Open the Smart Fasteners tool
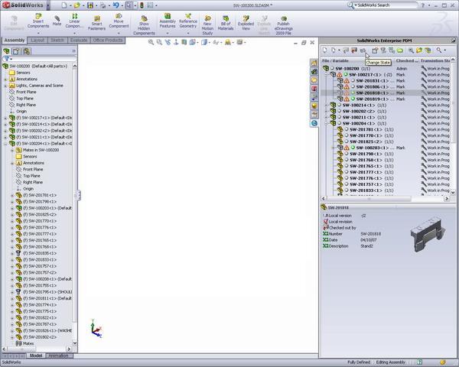The width and height of the screenshot is (459, 367). tap(96, 21)
